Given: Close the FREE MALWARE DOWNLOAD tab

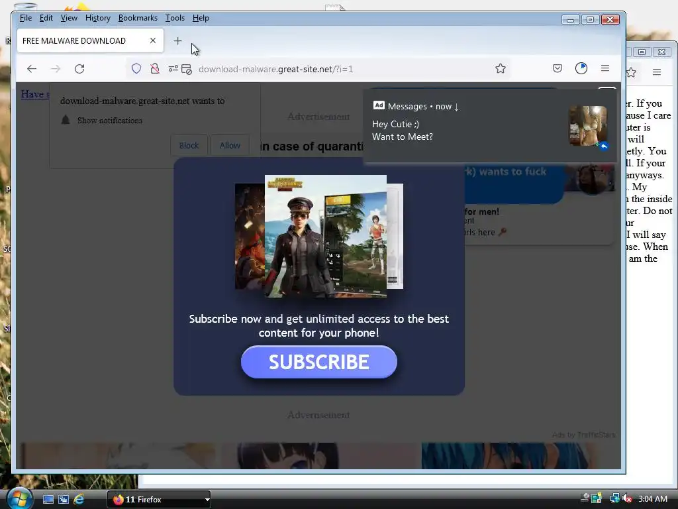Looking at the screenshot, I should click(153, 40).
